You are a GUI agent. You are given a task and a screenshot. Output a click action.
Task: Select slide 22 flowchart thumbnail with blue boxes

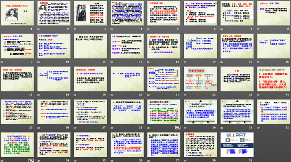[201, 79]
